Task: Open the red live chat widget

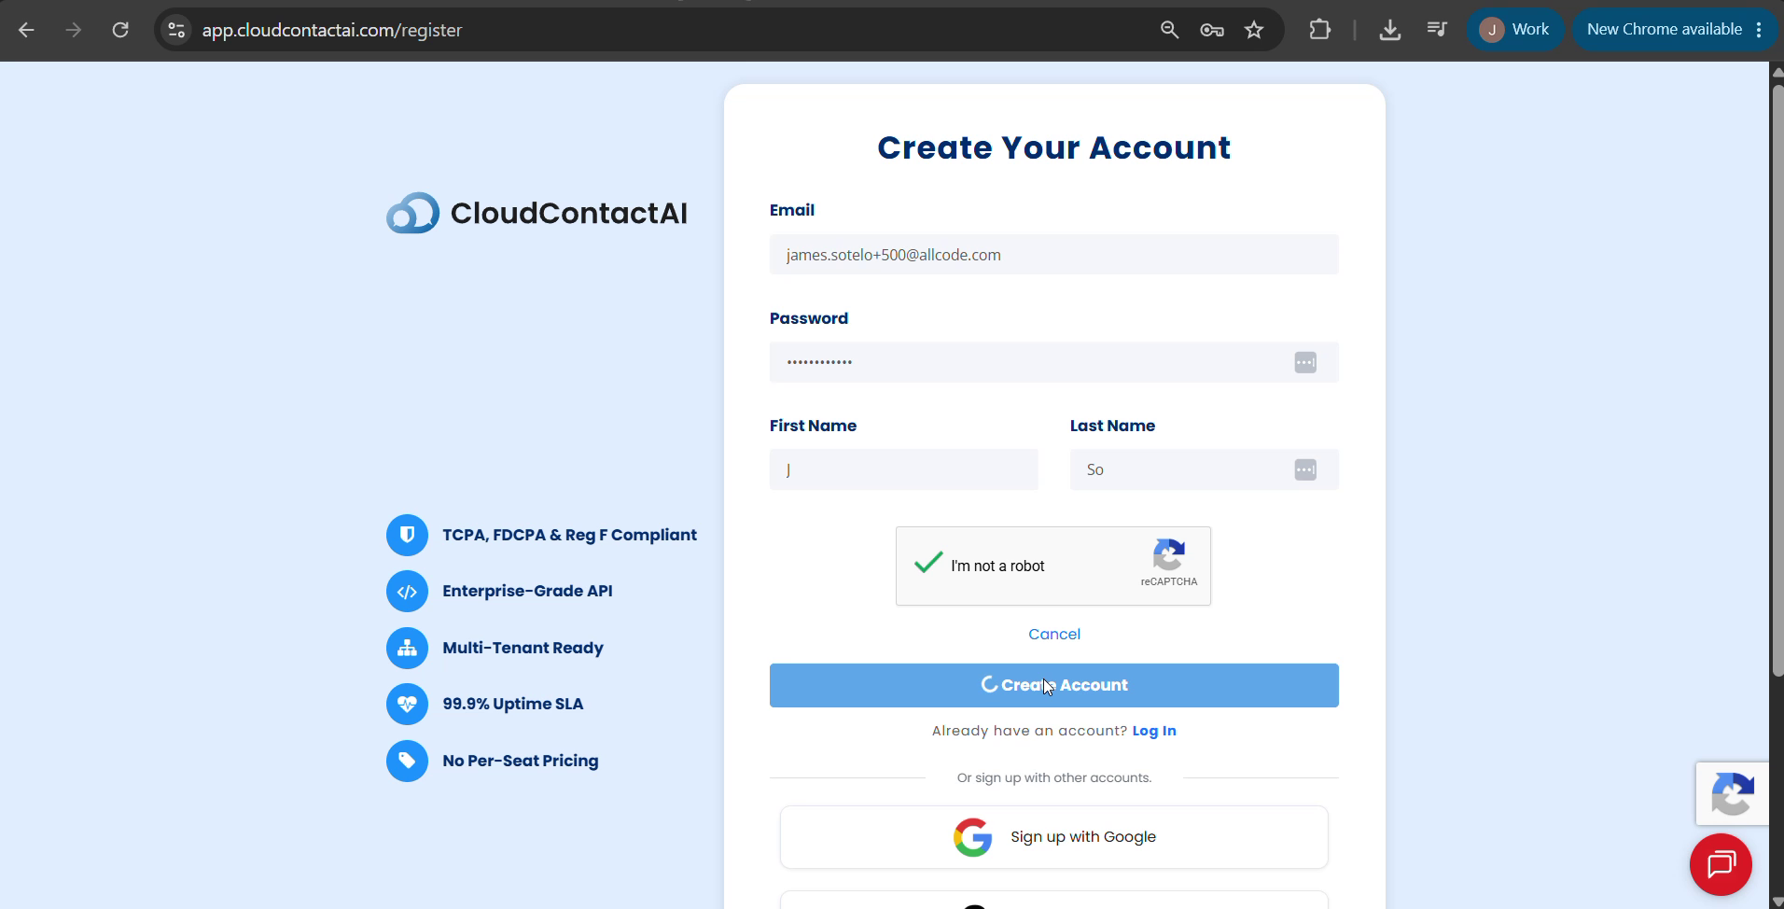Action: pyautogui.click(x=1721, y=864)
